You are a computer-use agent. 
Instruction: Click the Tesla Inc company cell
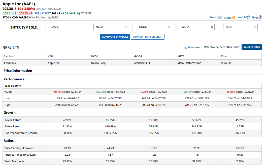click(240, 63)
